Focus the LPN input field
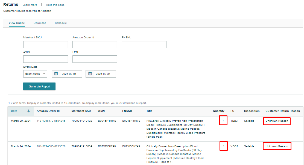 coord(95,59)
